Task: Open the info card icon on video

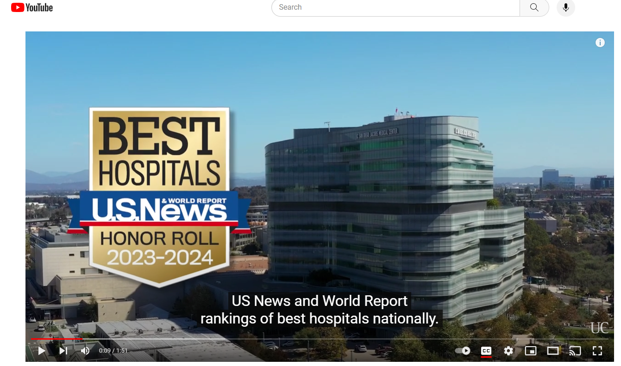Action: tap(600, 43)
